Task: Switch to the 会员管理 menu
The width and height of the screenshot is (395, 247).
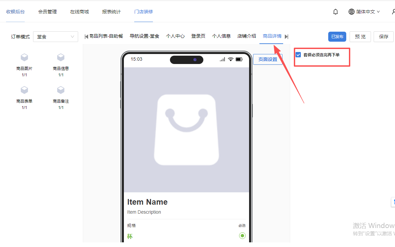Action: coord(47,12)
